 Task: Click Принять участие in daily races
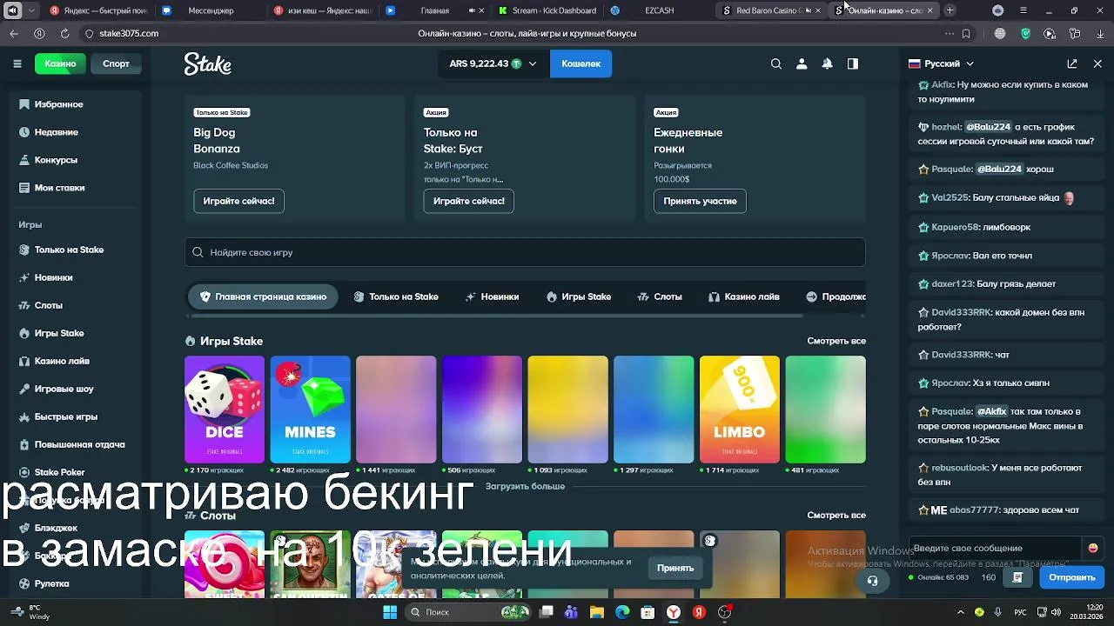(x=700, y=201)
